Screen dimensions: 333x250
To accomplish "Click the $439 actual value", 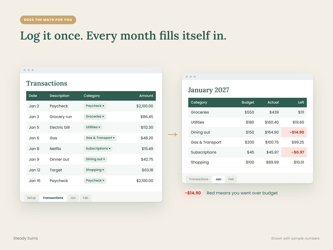I will pos(274,112).
